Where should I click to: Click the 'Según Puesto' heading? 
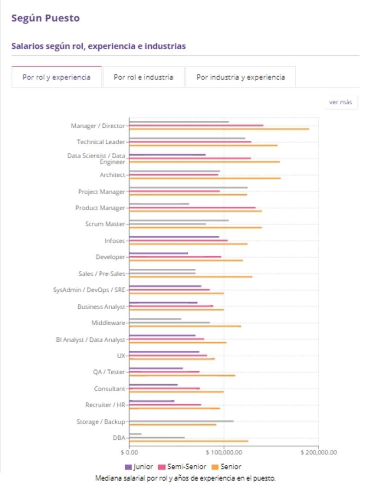(46, 18)
